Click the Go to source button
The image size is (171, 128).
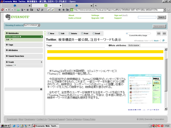point(134,46)
